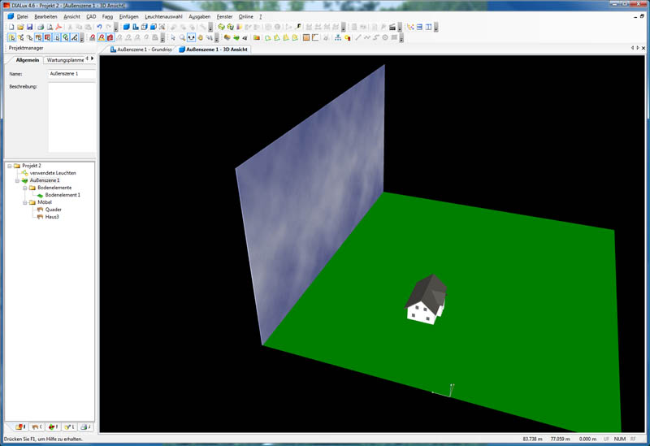650x446 pixels.
Task: Select the Außenszene 1 tree item
Action: pyautogui.click(x=45, y=180)
